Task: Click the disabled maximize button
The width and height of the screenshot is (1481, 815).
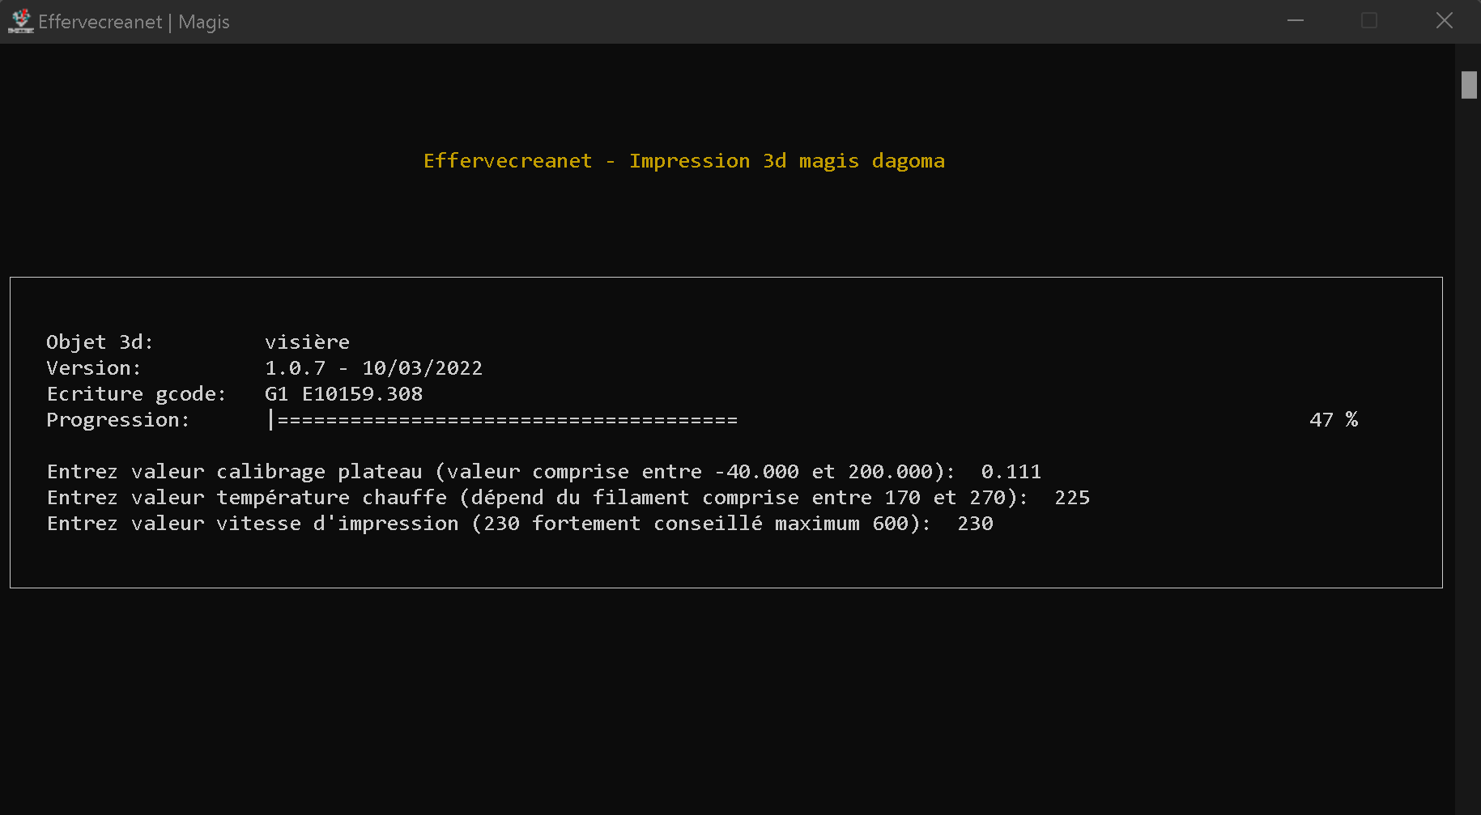Action: (1369, 21)
